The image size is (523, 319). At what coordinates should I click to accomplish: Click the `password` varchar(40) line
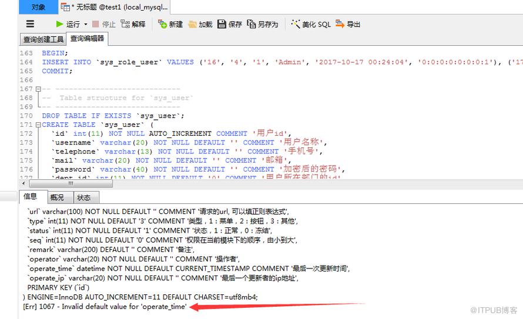pyautogui.click(x=198, y=169)
